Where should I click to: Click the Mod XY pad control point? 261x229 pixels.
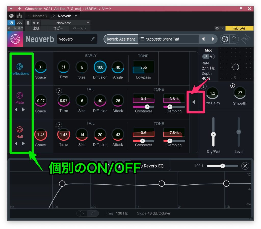236,67
